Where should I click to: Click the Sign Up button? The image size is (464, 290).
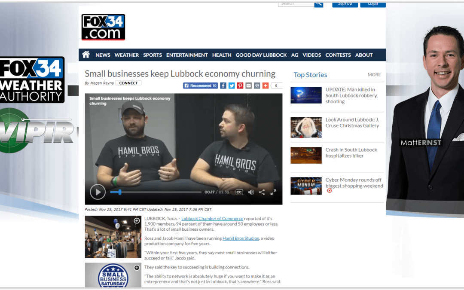click(x=345, y=3)
